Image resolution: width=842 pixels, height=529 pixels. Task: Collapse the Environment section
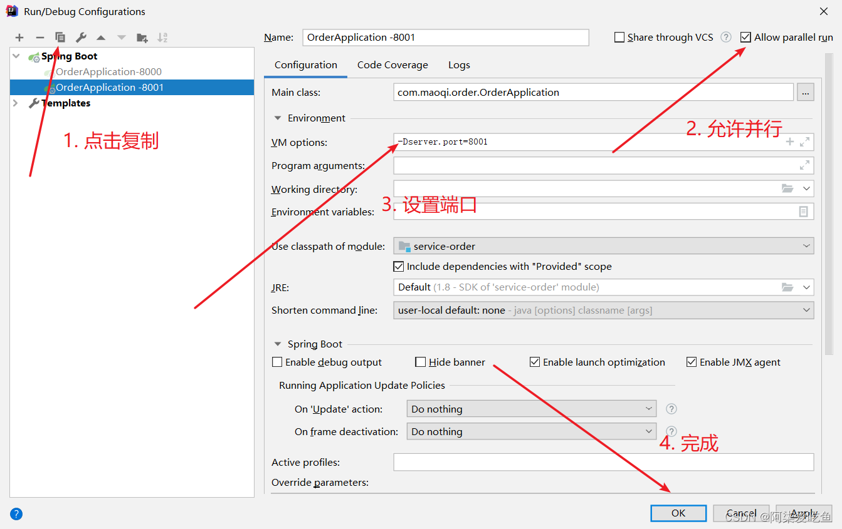278,118
